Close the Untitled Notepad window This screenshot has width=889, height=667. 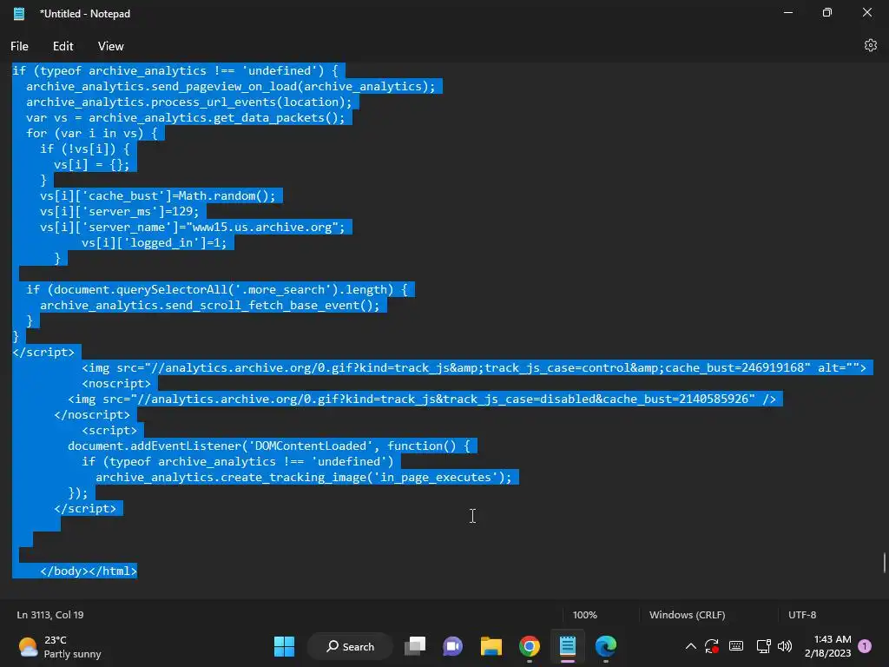(x=867, y=12)
